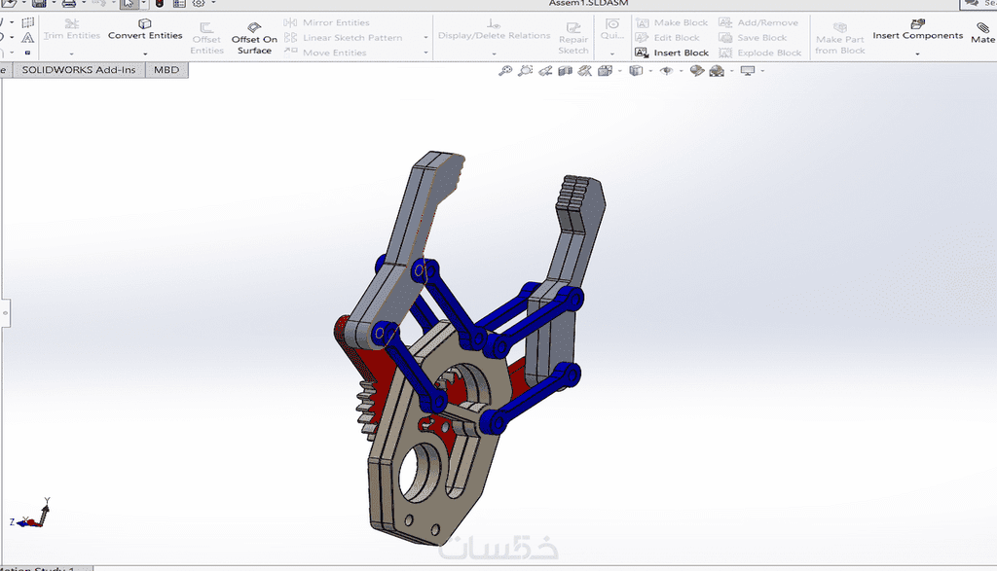Click the Offset Entities tool

click(206, 38)
